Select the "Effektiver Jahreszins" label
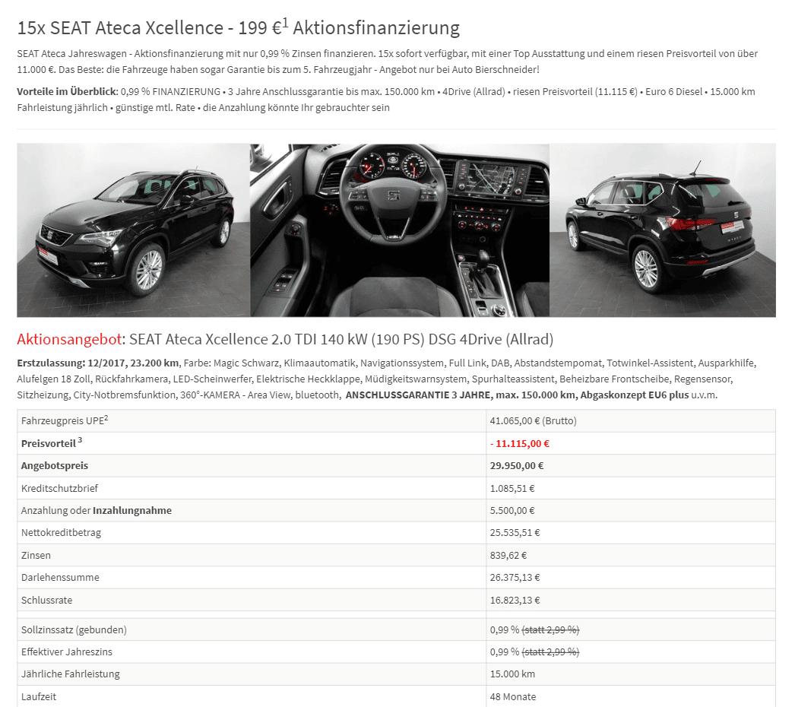 67,652
